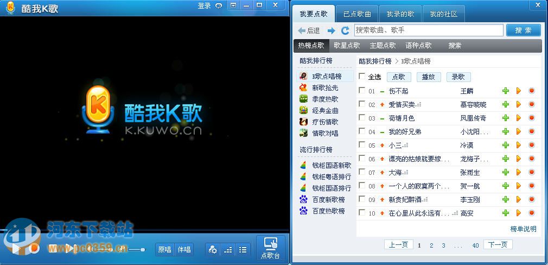Play 一个人的寂寞两个 song by 贺一航

click(519, 186)
